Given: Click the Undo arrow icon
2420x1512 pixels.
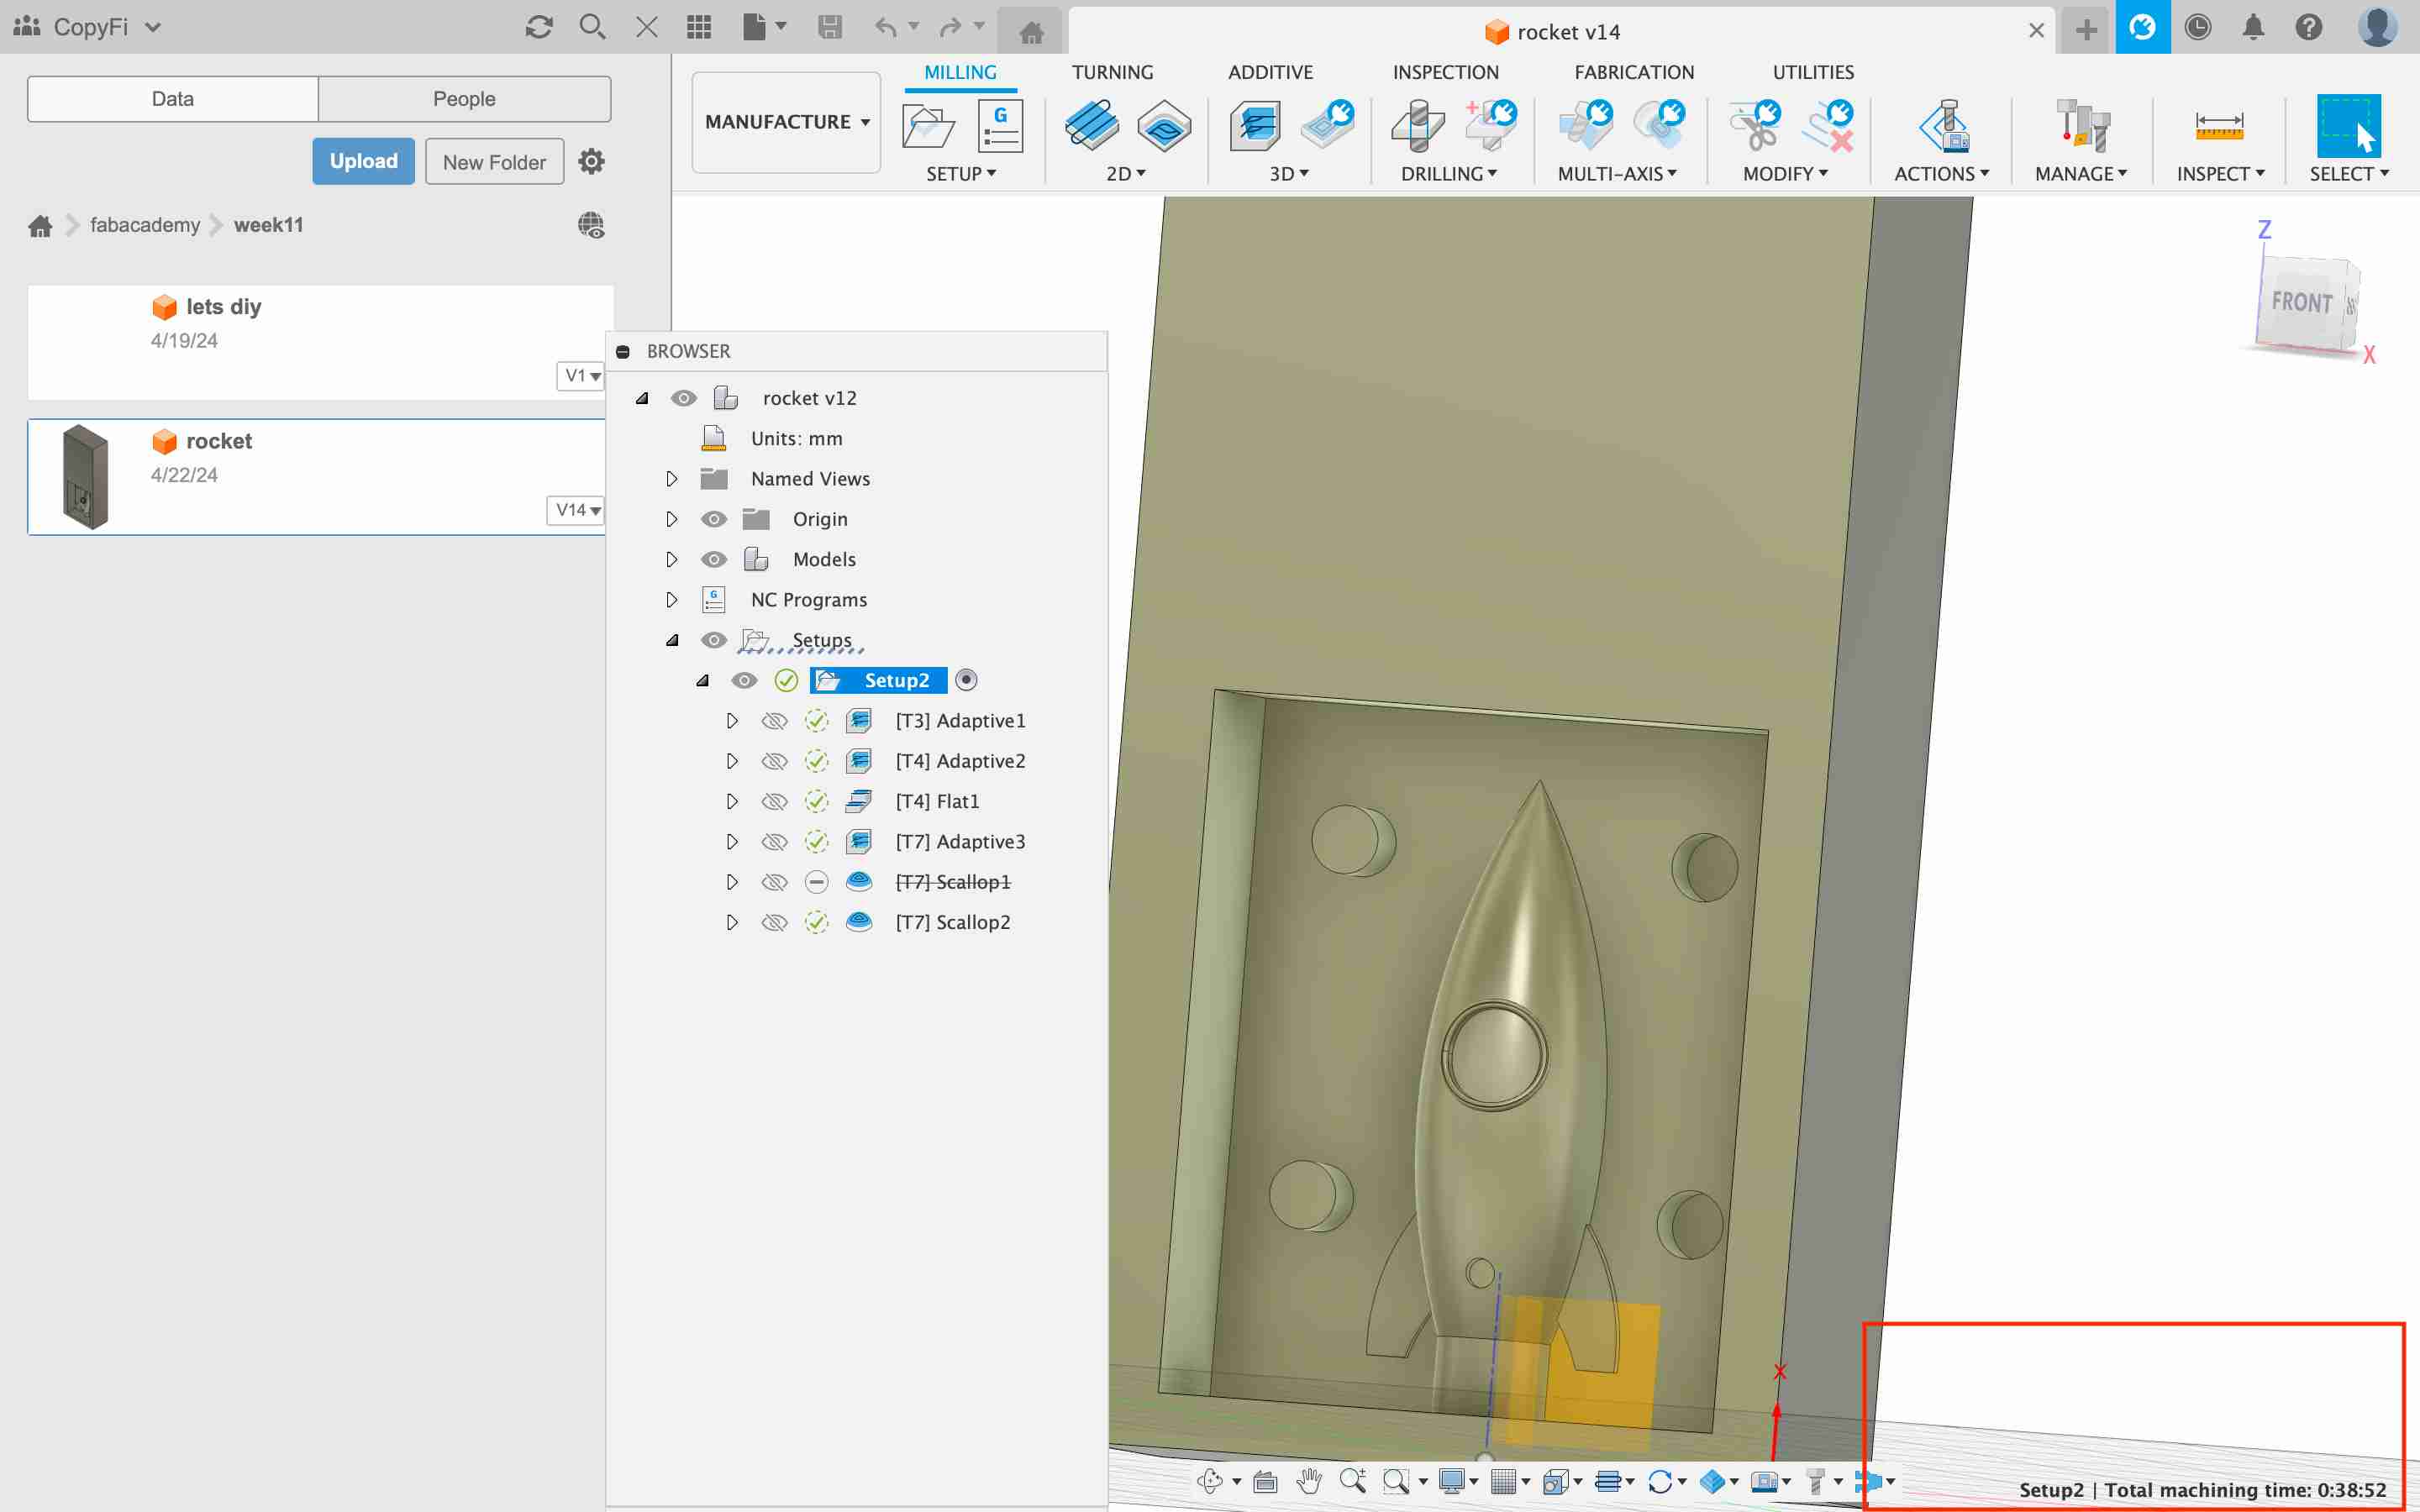Looking at the screenshot, I should [885, 27].
